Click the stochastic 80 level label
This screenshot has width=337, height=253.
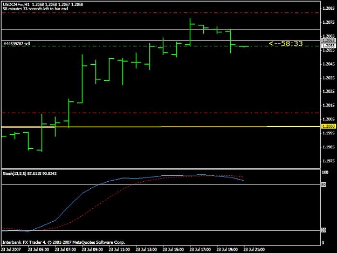(324, 184)
